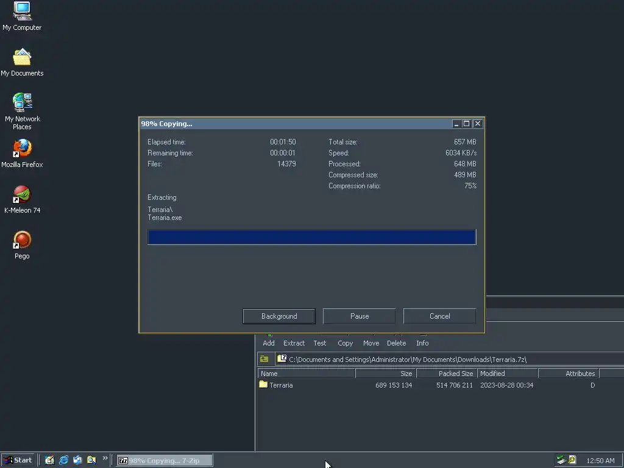Sort by Size column header
624x468 pixels.
pos(386,374)
